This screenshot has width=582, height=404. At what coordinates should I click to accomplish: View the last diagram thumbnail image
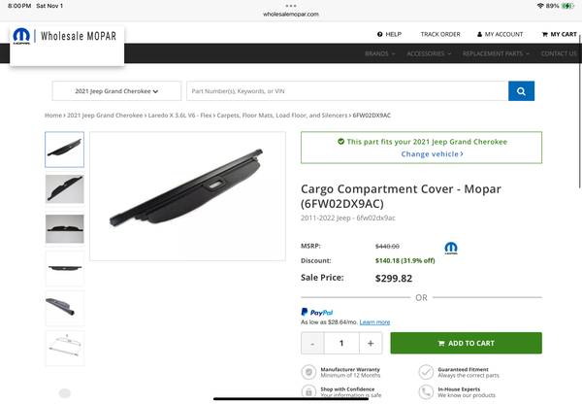(x=64, y=348)
